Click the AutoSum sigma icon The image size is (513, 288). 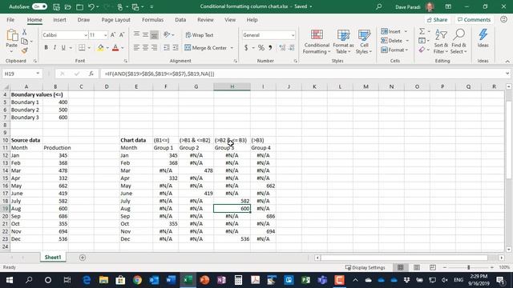422,31
